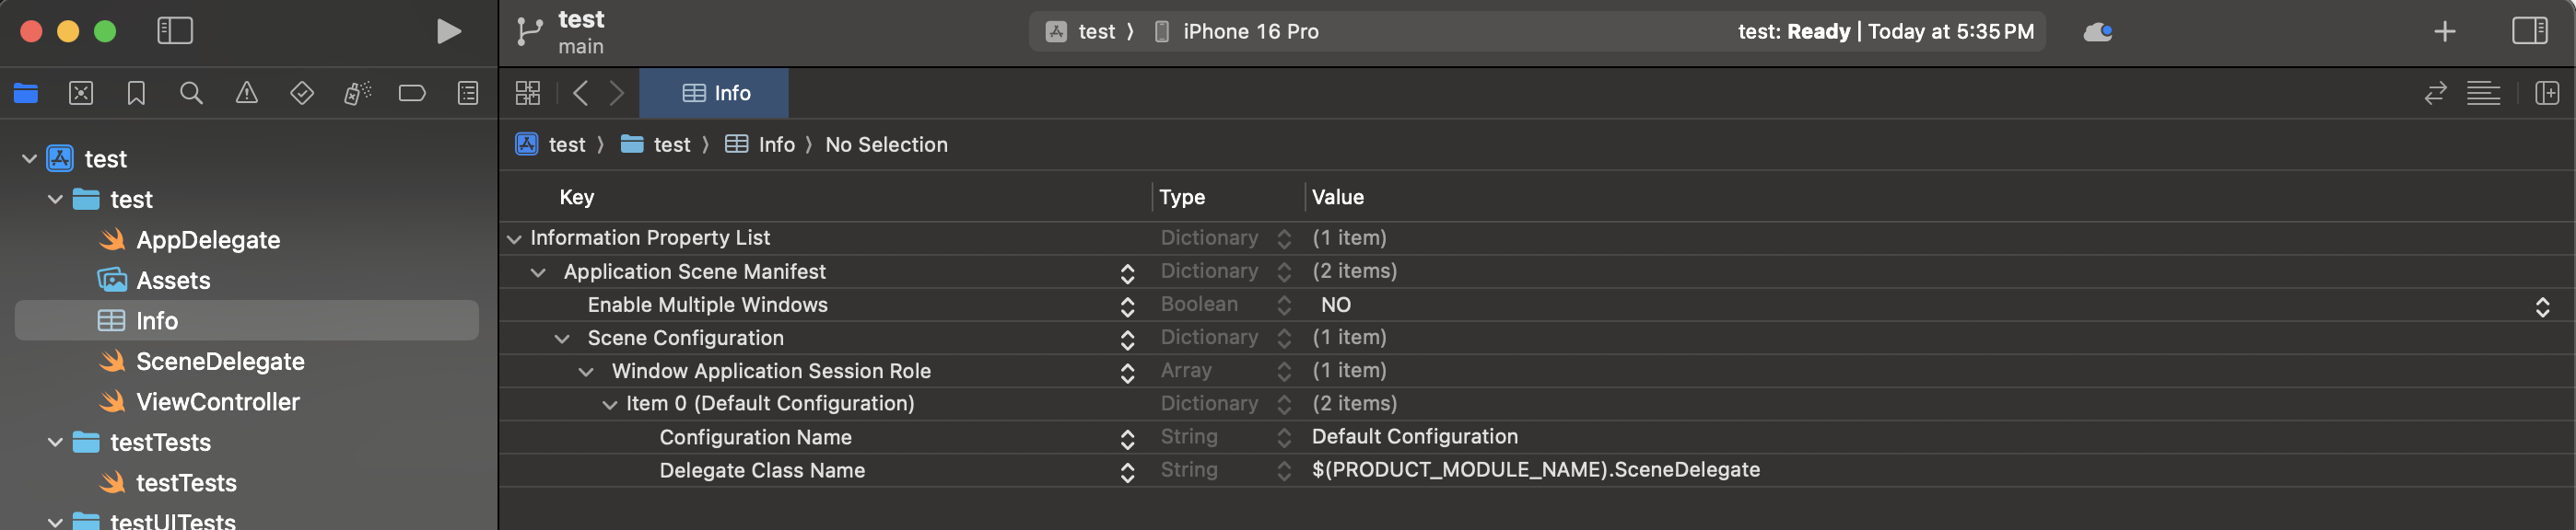This screenshot has height=530, width=2576.
Task: Open the Configuration Name key dropdown
Action: click(1127, 438)
